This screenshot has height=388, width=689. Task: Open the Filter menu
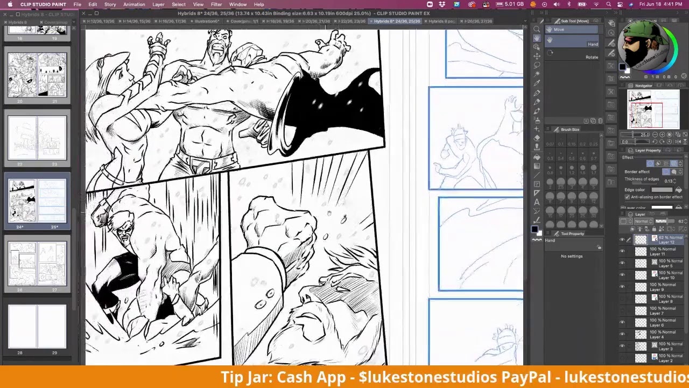tap(216, 4)
